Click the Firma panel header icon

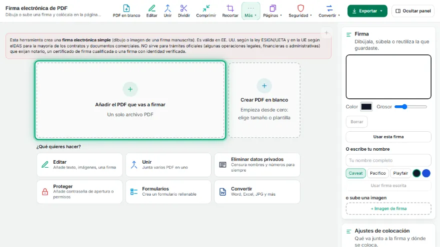click(x=348, y=34)
